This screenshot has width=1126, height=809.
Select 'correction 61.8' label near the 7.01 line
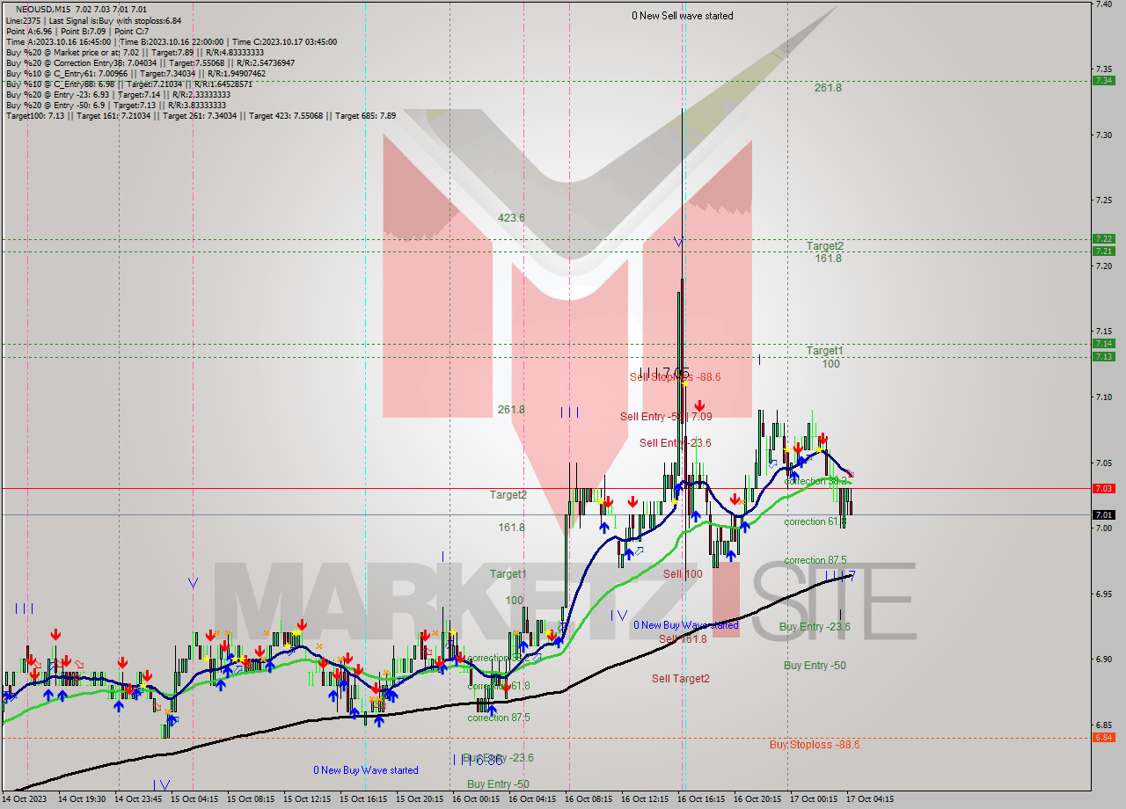(816, 521)
